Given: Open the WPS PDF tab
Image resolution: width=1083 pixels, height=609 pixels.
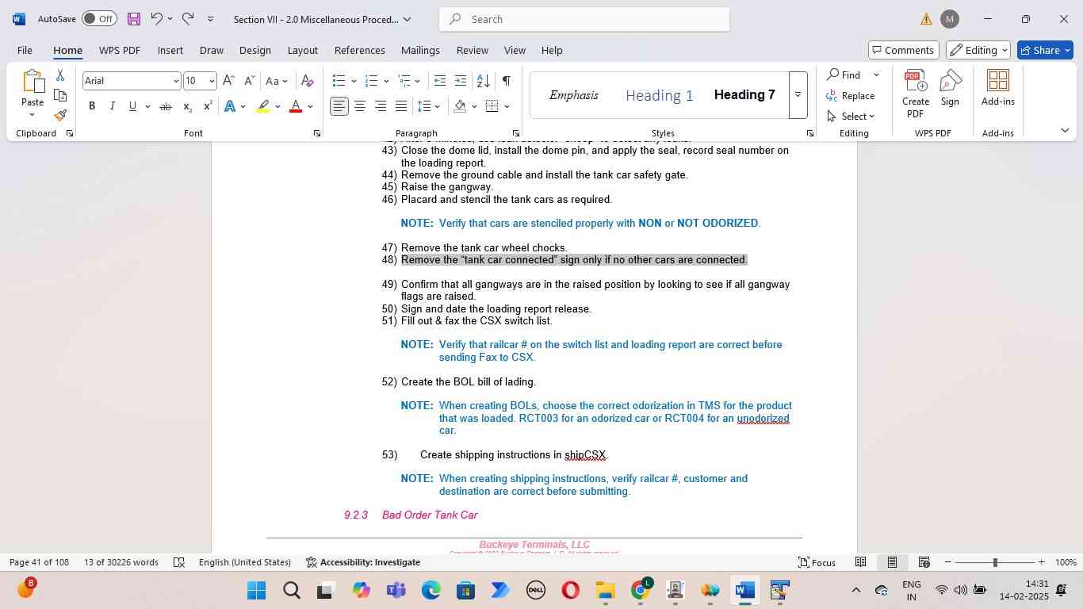Looking at the screenshot, I should pos(119,50).
